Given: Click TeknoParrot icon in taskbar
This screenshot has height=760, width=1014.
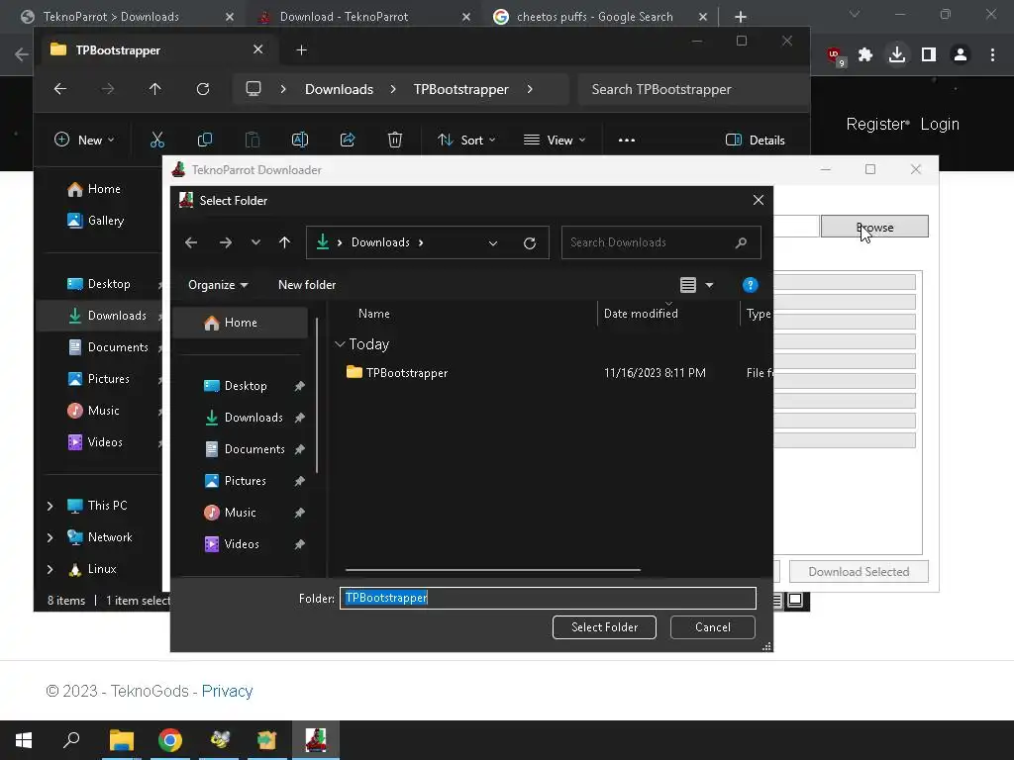Looking at the screenshot, I should pos(316,740).
